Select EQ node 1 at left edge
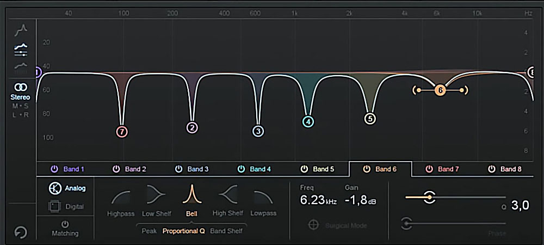The height and width of the screenshot is (245, 544). coord(38,72)
